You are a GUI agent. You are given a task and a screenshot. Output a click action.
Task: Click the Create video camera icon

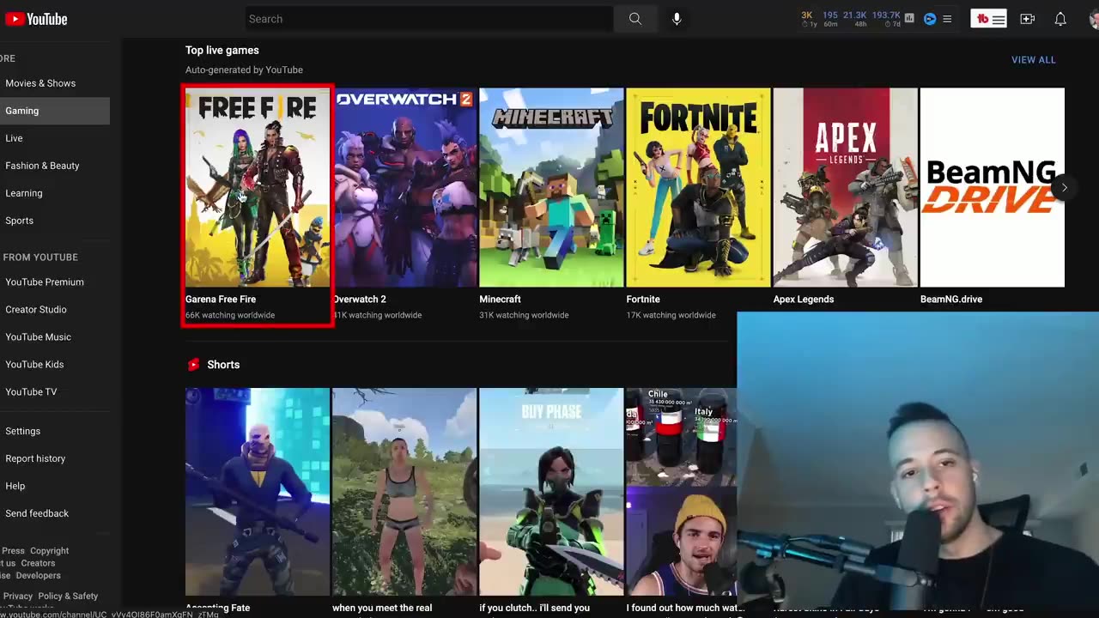click(x=1027, y=19)
